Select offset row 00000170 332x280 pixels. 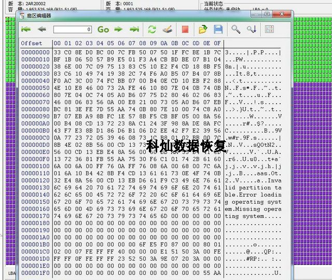(x=35, y=216)
